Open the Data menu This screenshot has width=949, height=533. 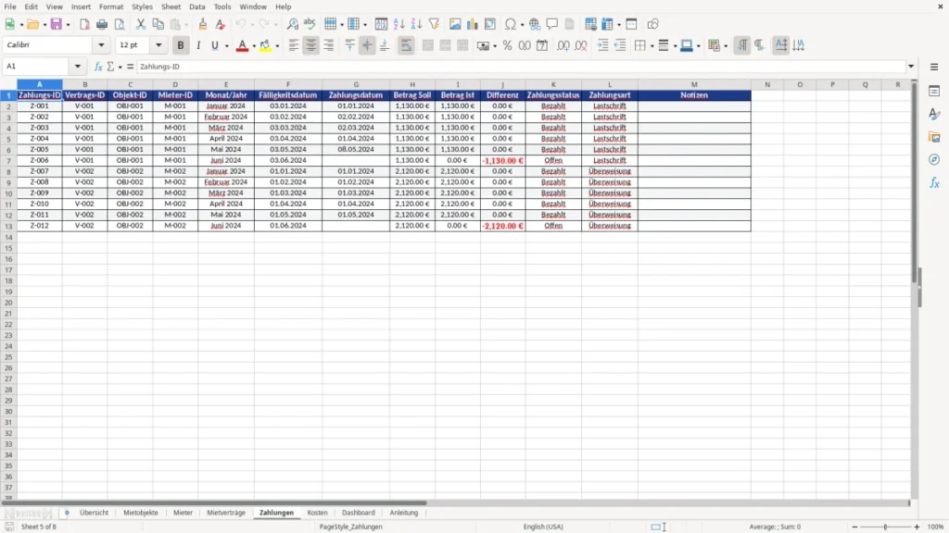click(196, 6)
